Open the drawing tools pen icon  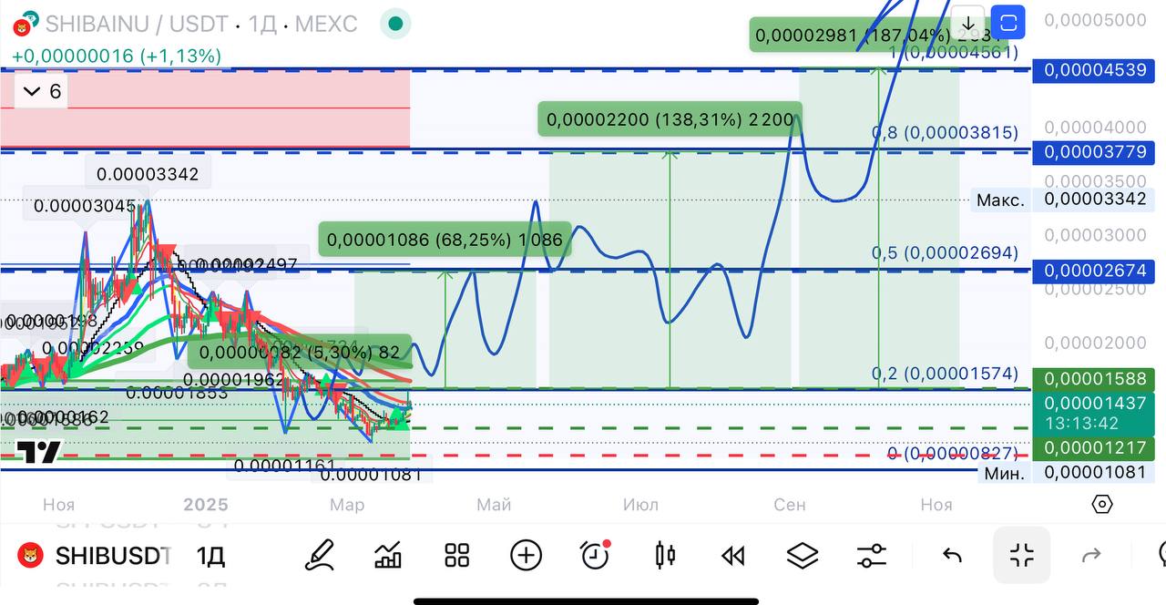(x=320, y=555)
